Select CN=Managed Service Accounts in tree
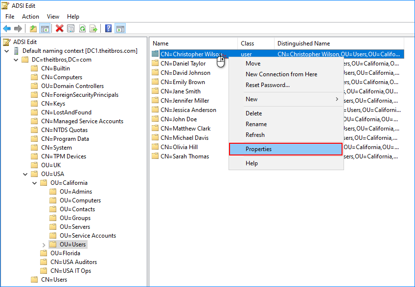 coord(82,121)
